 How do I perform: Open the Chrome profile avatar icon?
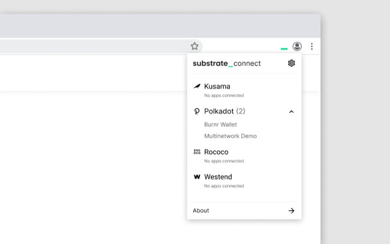tap(297, 46)
